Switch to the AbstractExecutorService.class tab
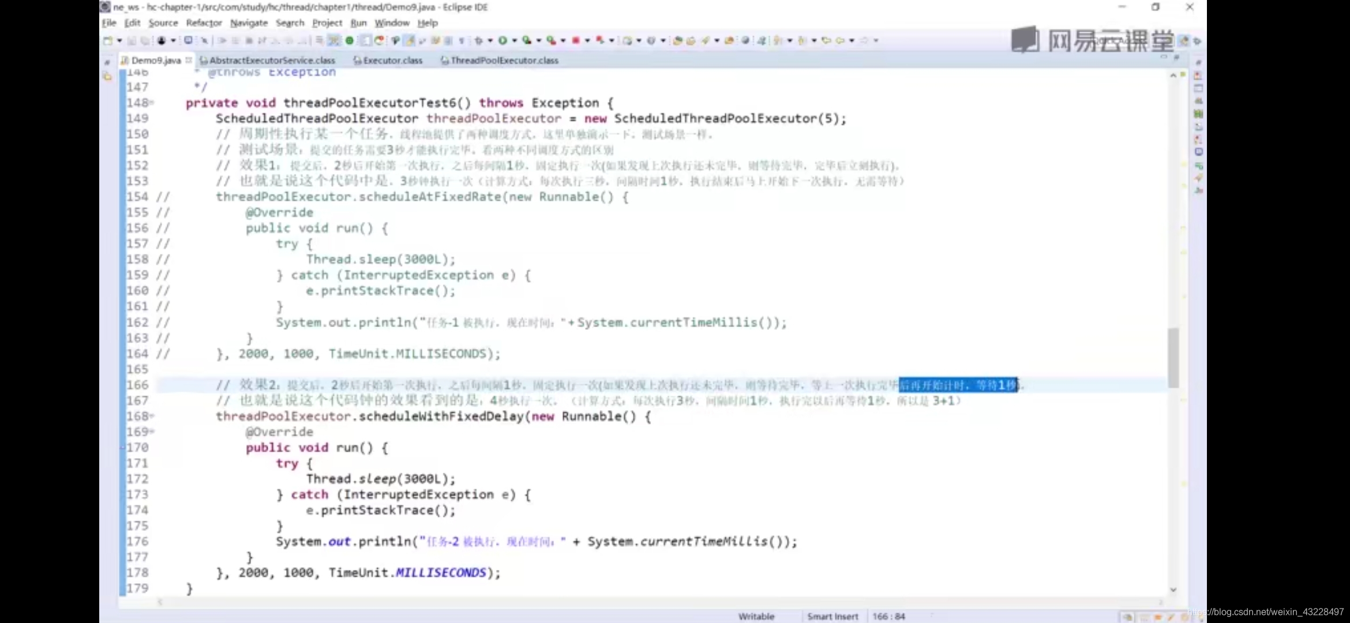This screenshot has height=623, width=1350. coord(267,60)
